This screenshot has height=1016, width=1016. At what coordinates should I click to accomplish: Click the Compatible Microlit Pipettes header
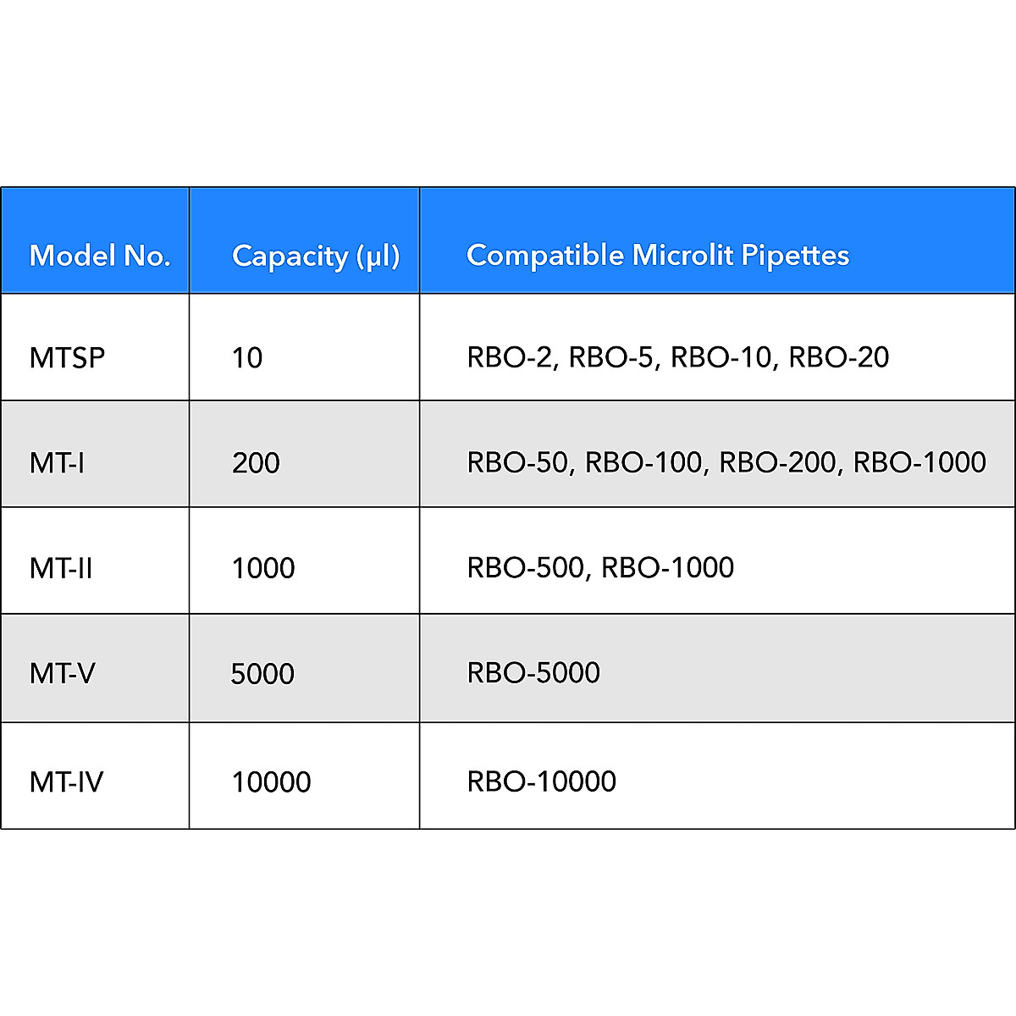pyautogui.click(x=657, y=255)
